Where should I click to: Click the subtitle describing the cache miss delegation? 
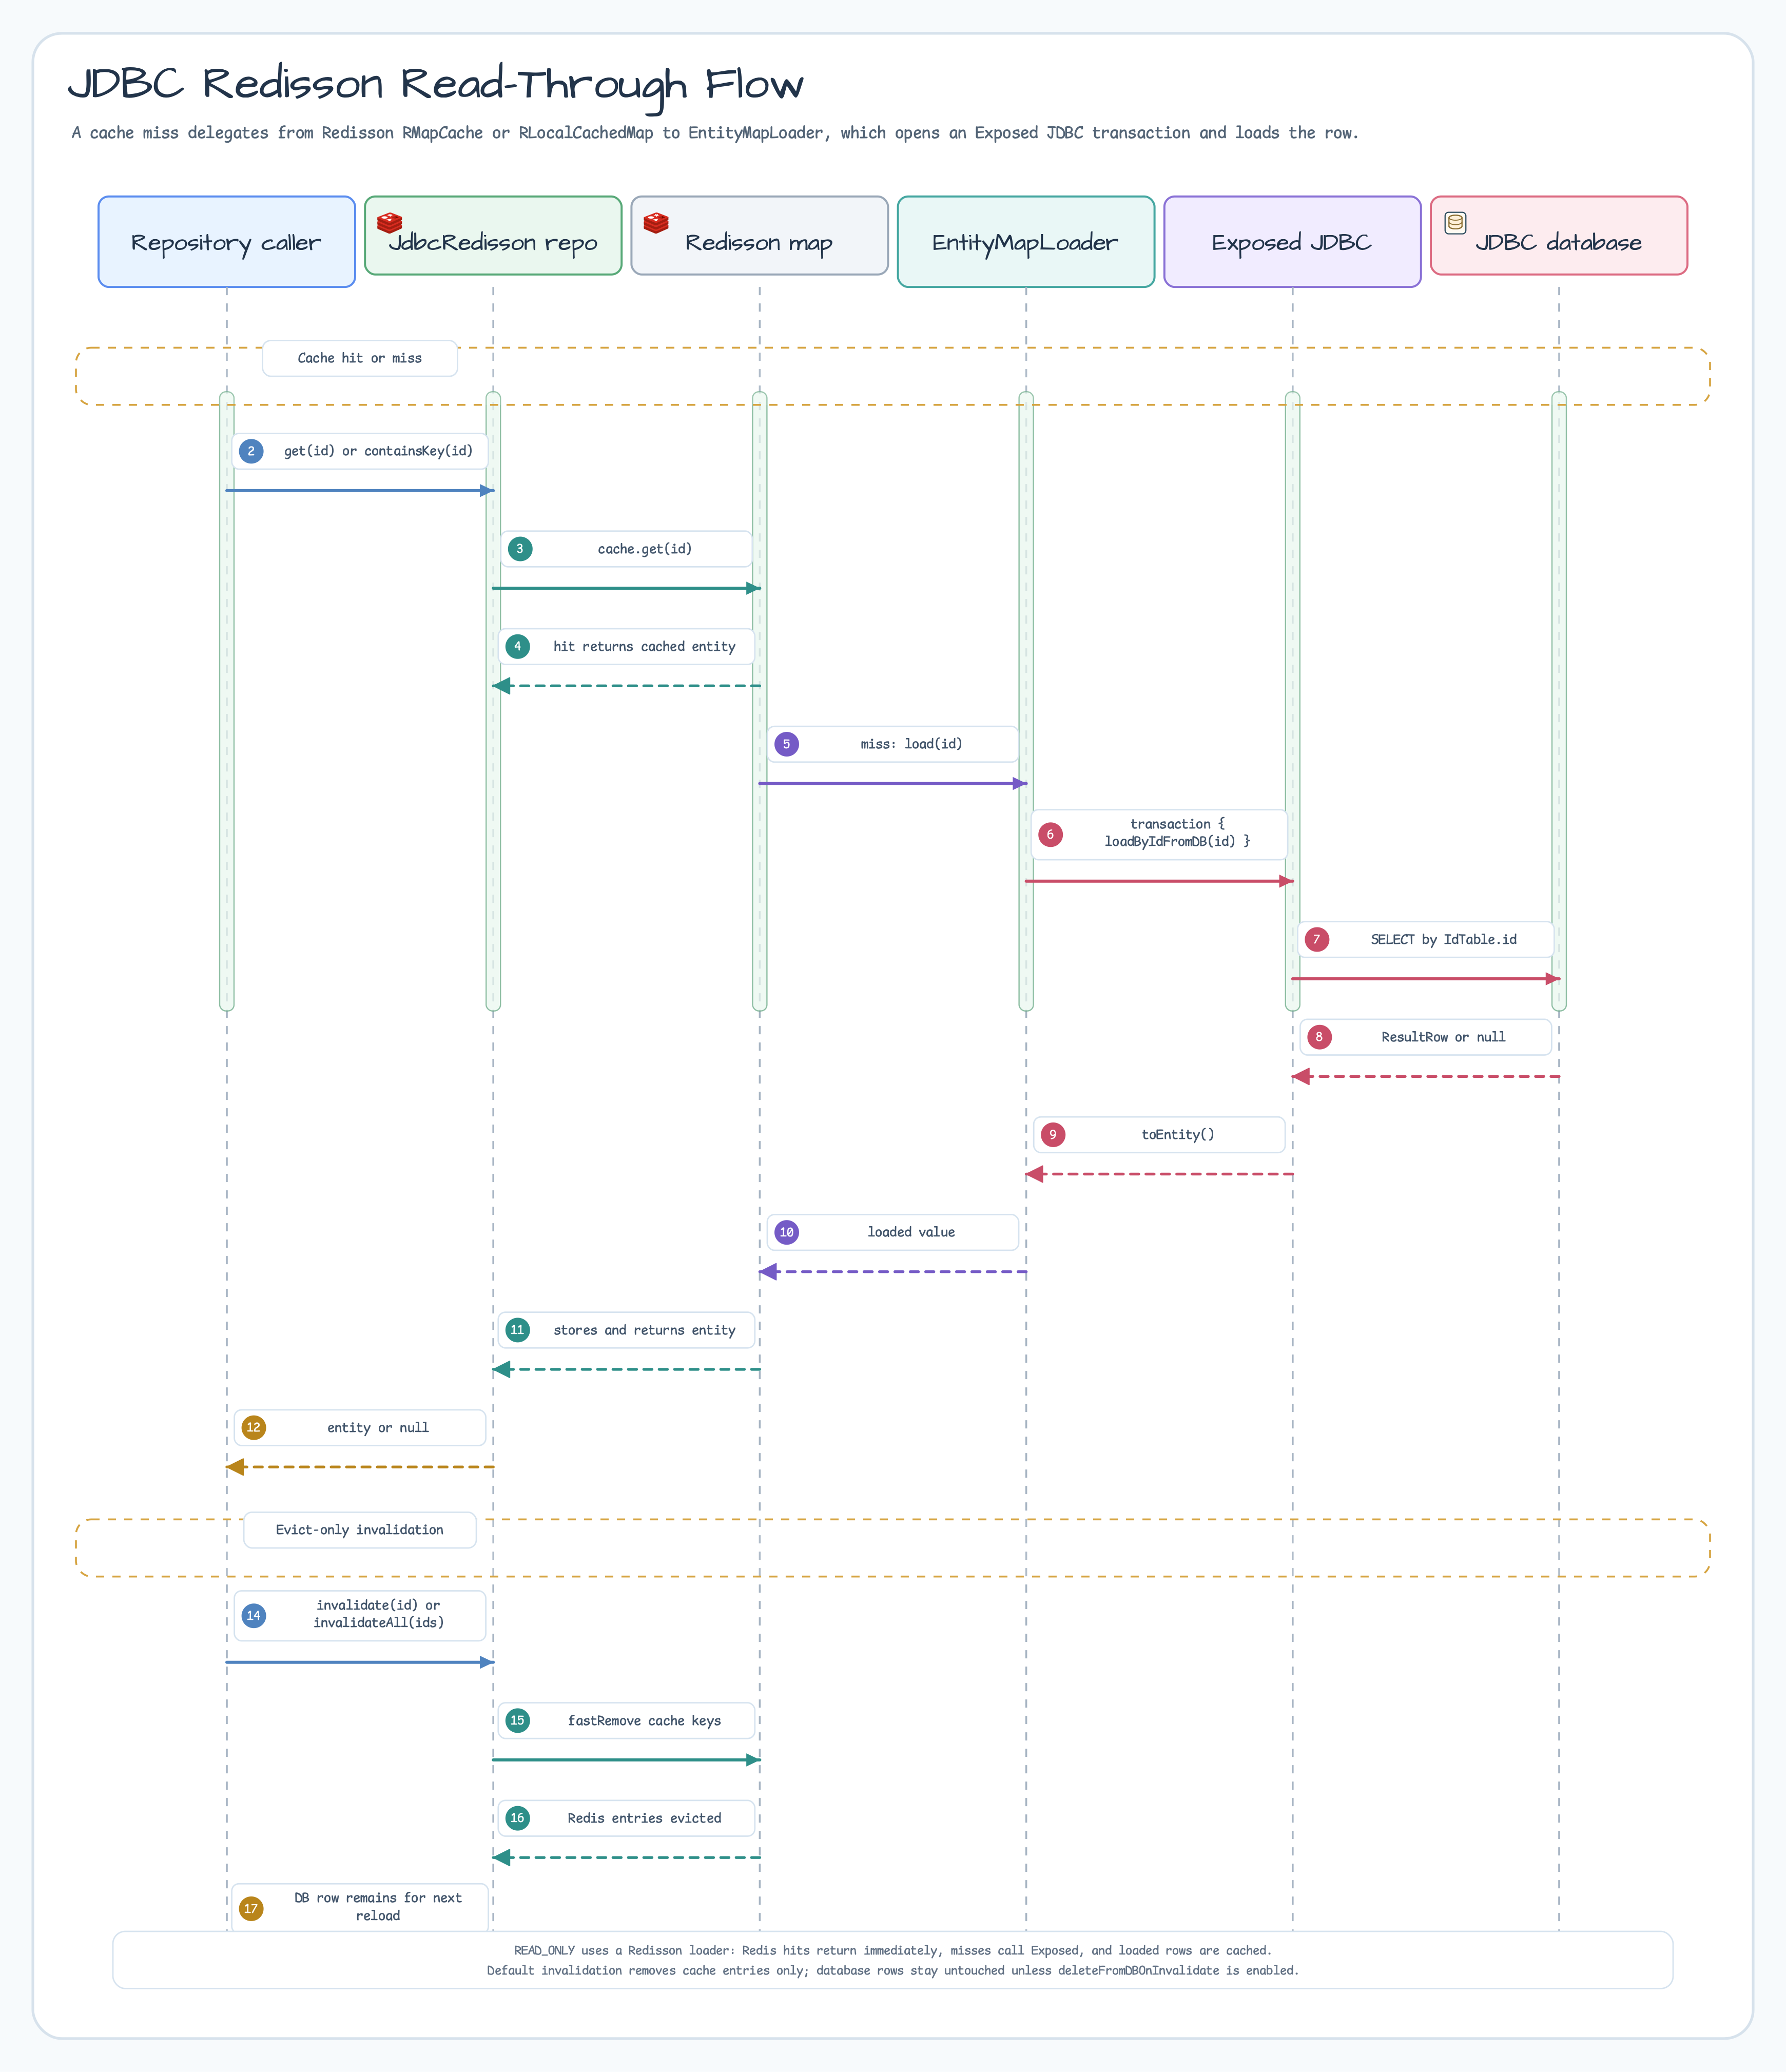(x=716, y=133)
